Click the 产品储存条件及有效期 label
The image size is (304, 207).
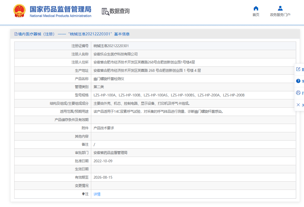point(72,120)
